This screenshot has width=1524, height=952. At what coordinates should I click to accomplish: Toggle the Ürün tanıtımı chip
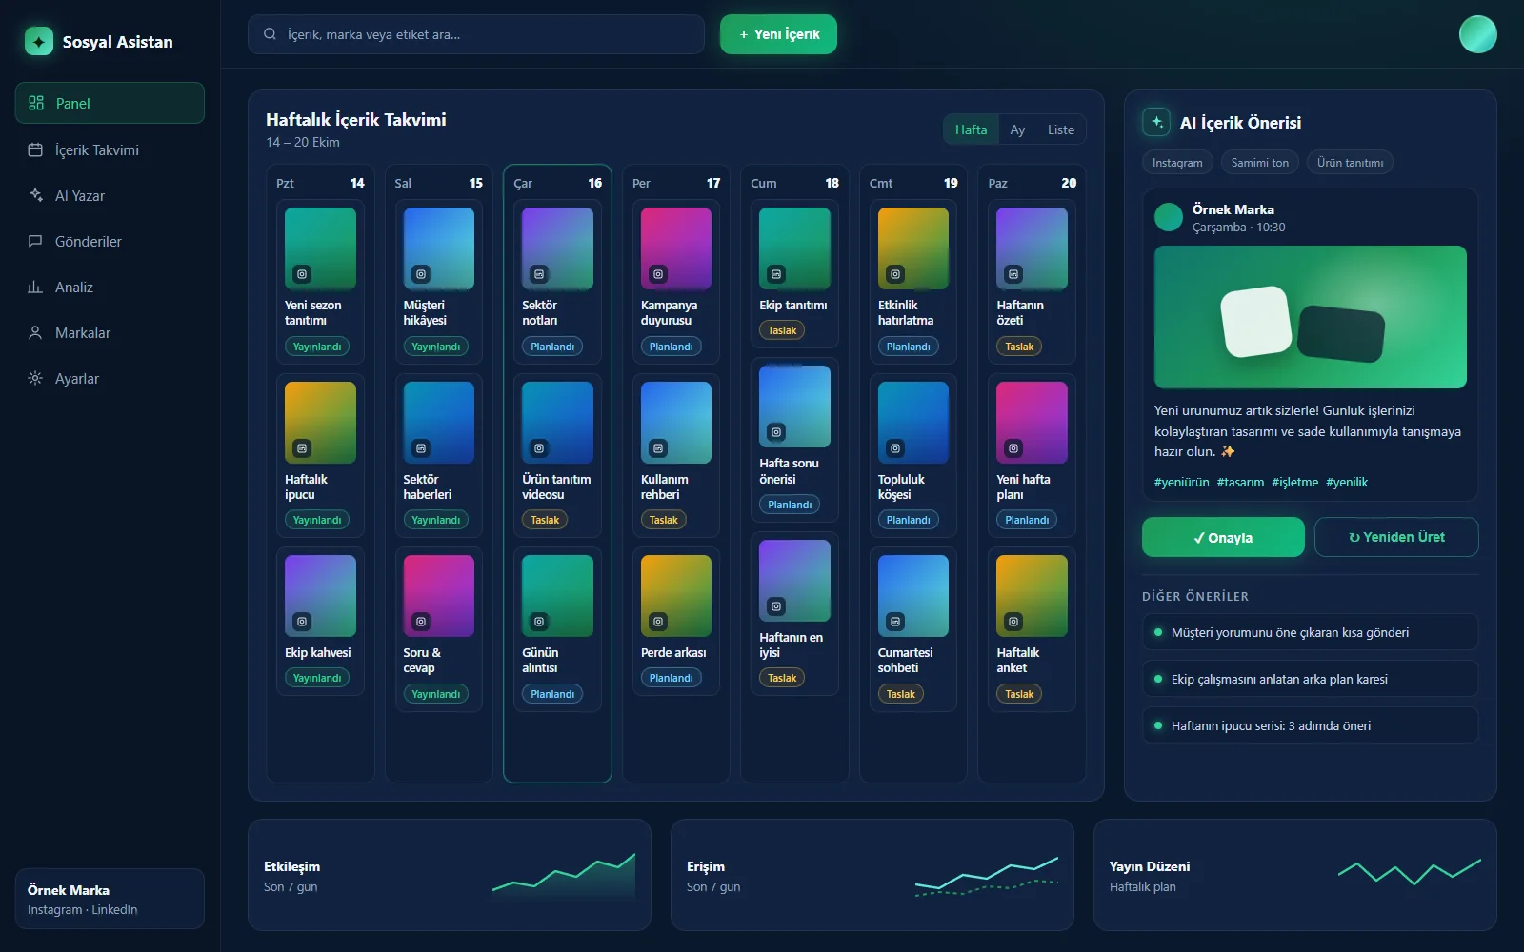(x=1350, y=163)
